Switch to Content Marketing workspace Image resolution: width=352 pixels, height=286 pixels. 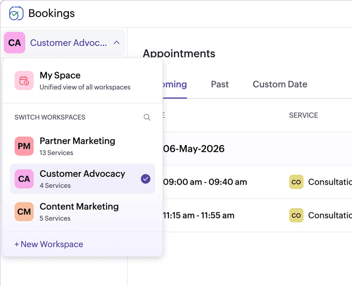pos(82,212)
